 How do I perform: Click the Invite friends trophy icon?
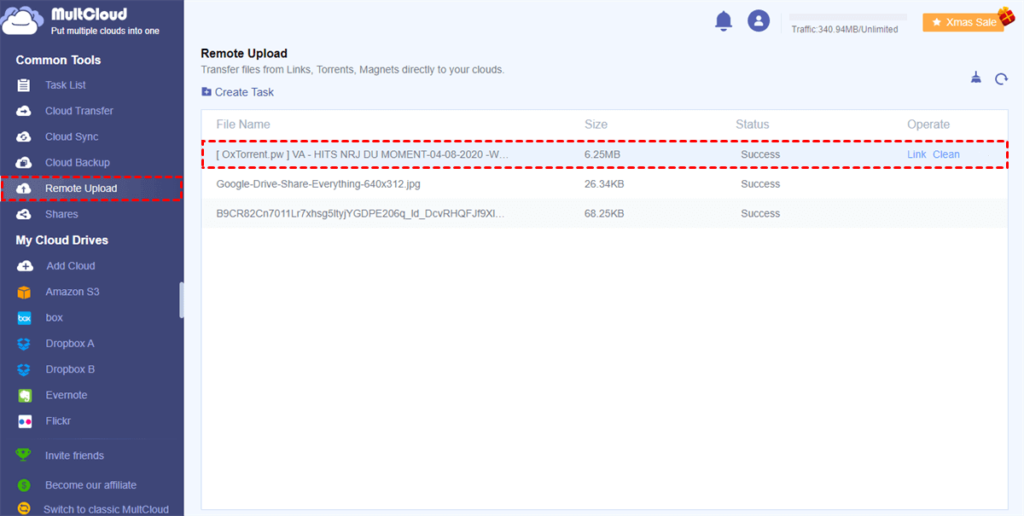(24, 455)
